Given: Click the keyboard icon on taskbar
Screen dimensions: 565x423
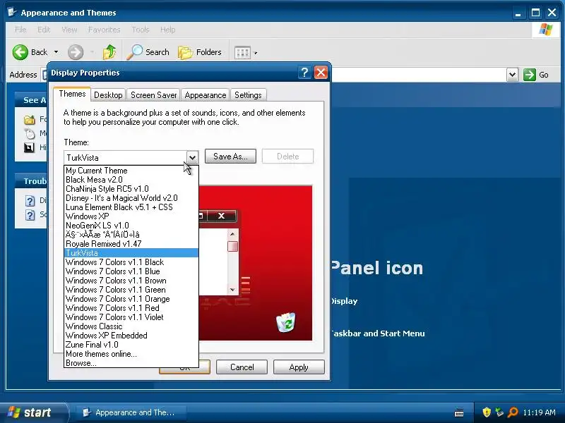Looking at the screenshot, I should (x=459, y=412).
